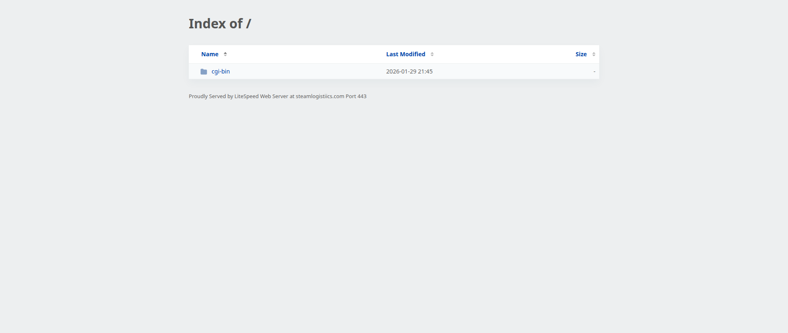The height and width of the screenshot is (333, 788).
Task: Click the 21:45 time in cgi-bin row
Action: click(x=425, y=71)
